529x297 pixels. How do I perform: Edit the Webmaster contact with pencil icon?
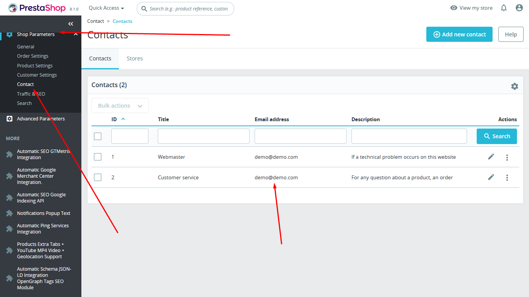(x=491, y=156)
